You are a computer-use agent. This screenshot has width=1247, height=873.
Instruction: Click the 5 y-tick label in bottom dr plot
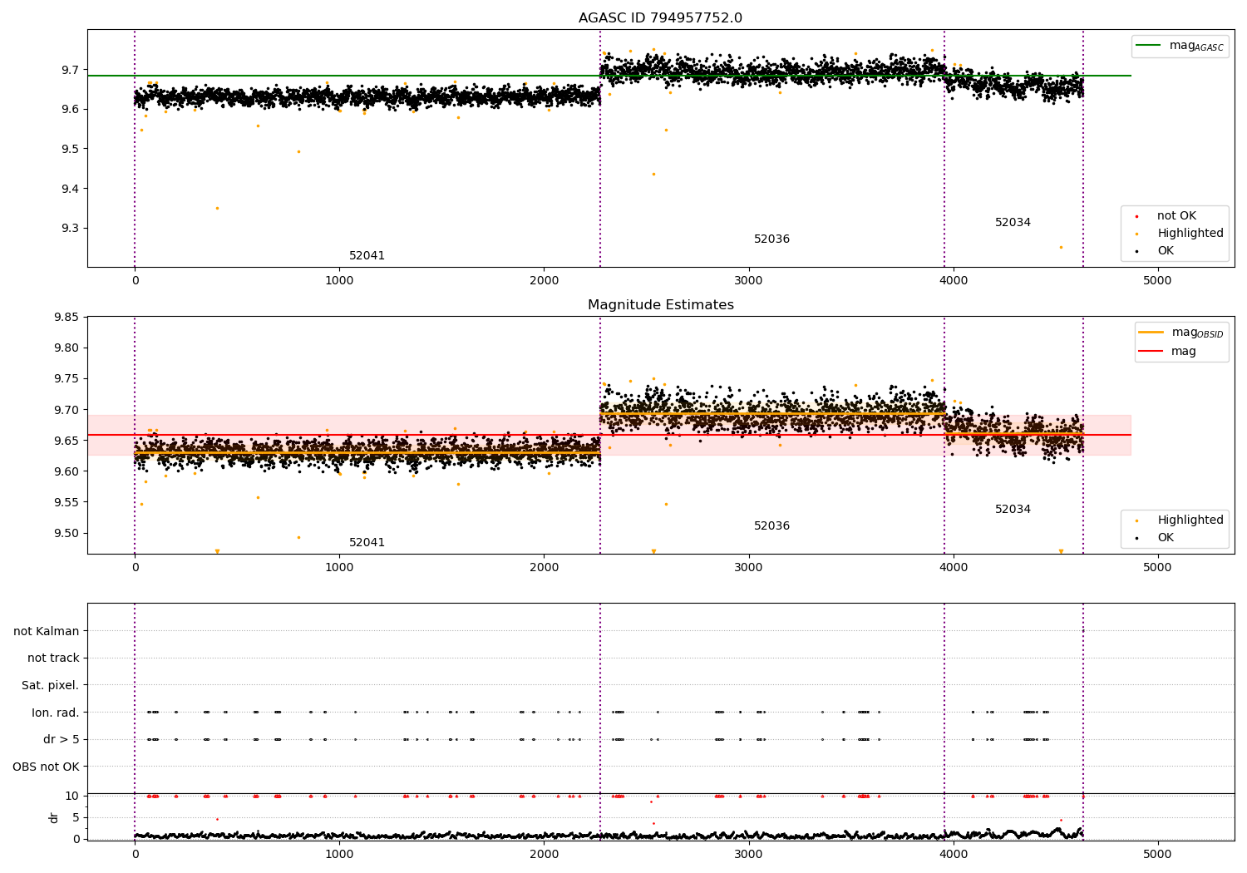[76, 818]
